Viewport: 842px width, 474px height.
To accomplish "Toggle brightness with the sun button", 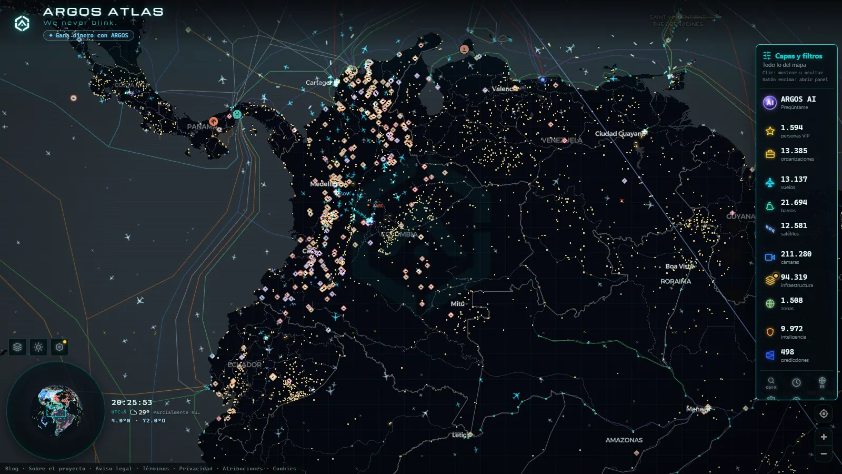I will tap(38, 347).
